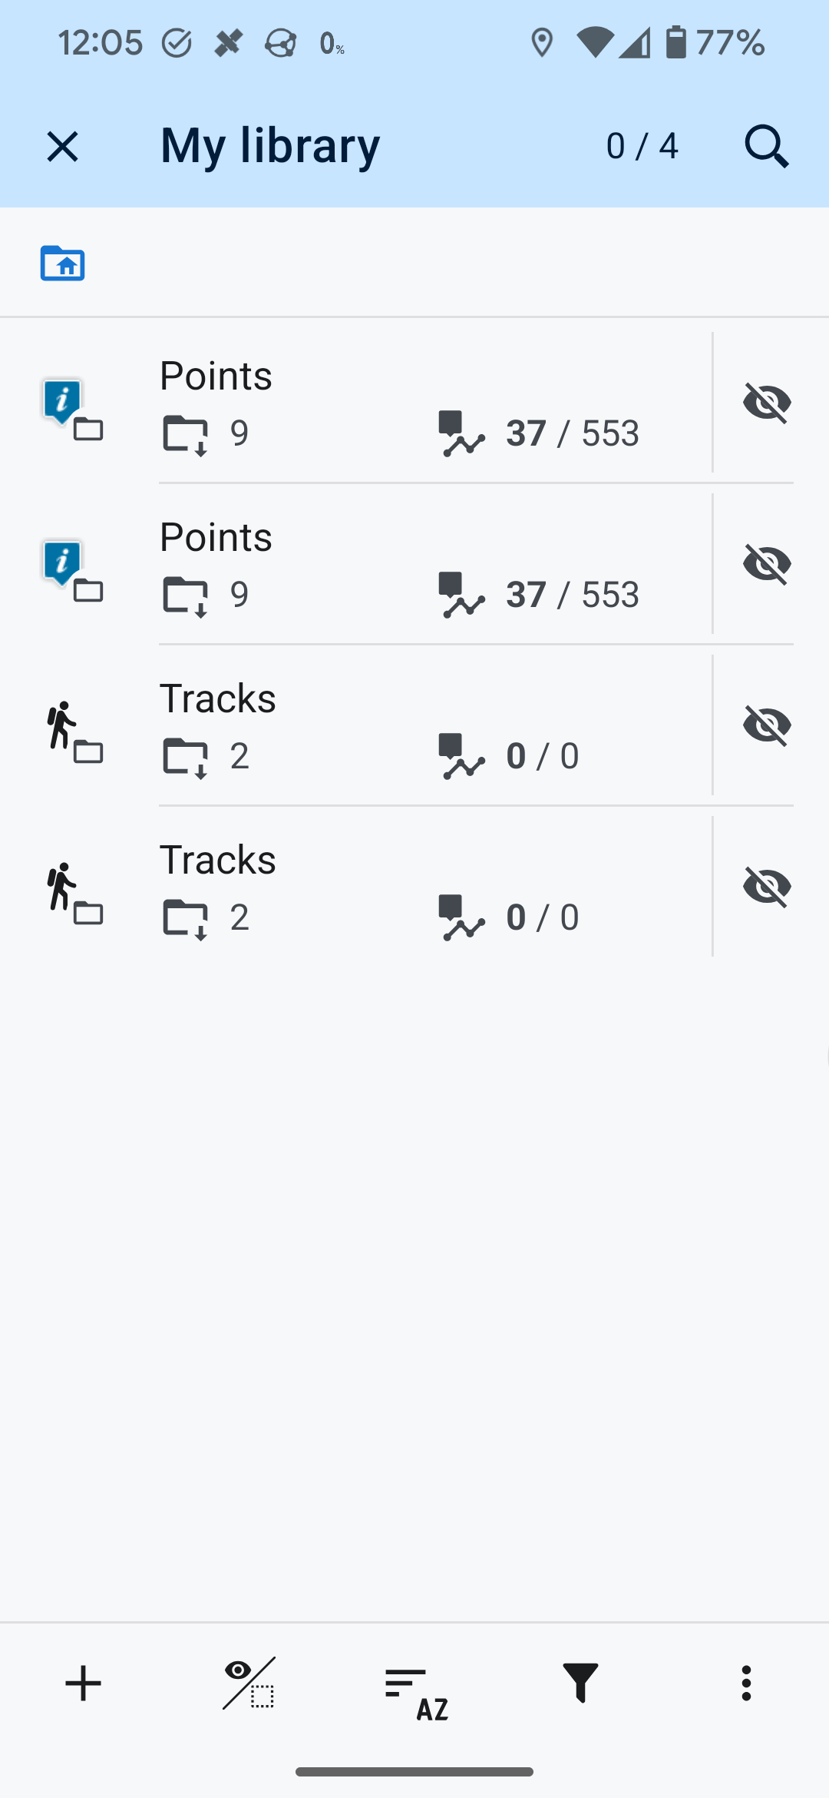Tap the show/hide selection icon
829x1798 pixels.
pyautogui.click(x=249, y=1684)
